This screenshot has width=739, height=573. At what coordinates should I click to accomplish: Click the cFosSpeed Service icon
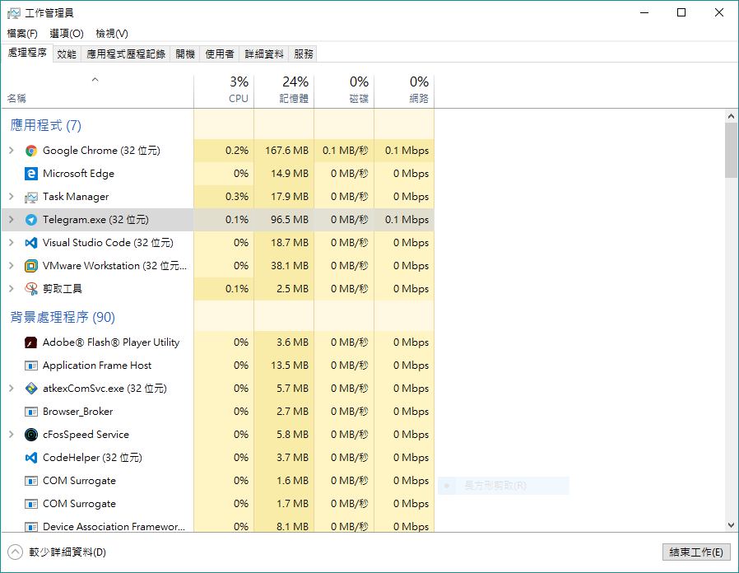[x=31, y=435]
